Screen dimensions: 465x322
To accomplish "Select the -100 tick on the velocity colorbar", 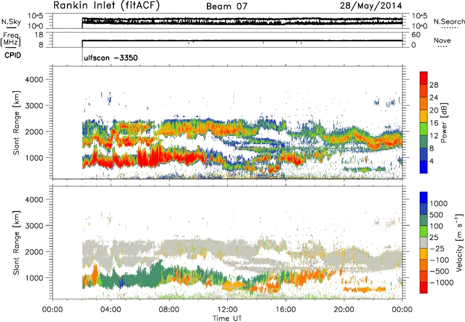I will tap(439, 260).
